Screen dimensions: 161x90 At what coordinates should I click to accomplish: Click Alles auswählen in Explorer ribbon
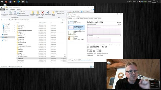coord(85,12)
